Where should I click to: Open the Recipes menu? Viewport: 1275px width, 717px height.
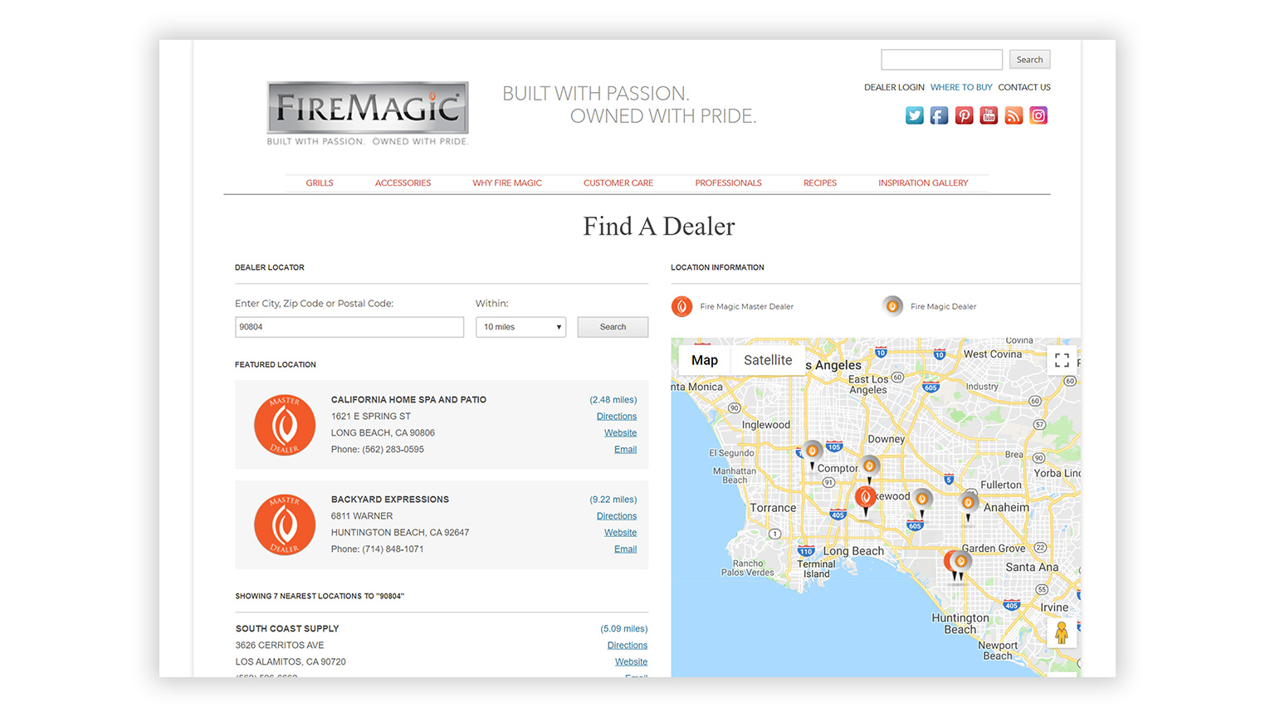coord(820,183)
